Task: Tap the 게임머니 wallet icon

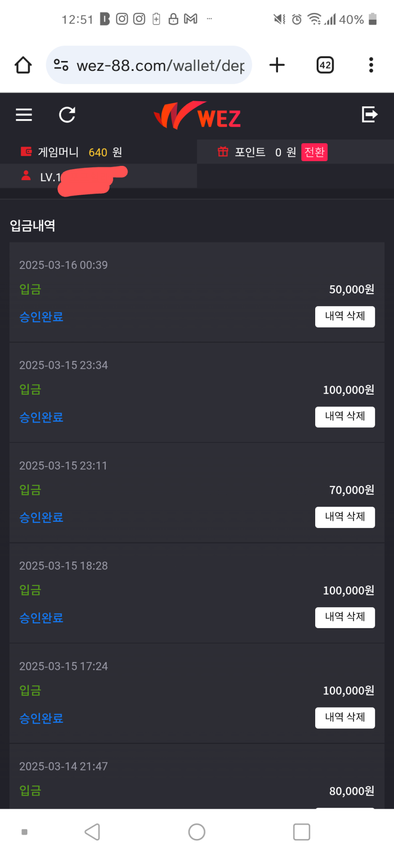Action: (x=26, y=152)
